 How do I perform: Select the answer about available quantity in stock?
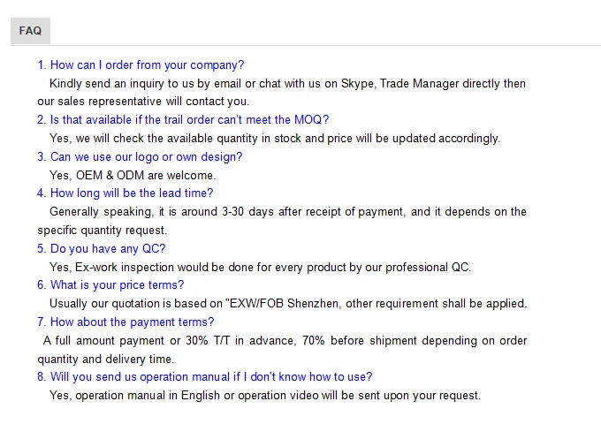point(275,138)
